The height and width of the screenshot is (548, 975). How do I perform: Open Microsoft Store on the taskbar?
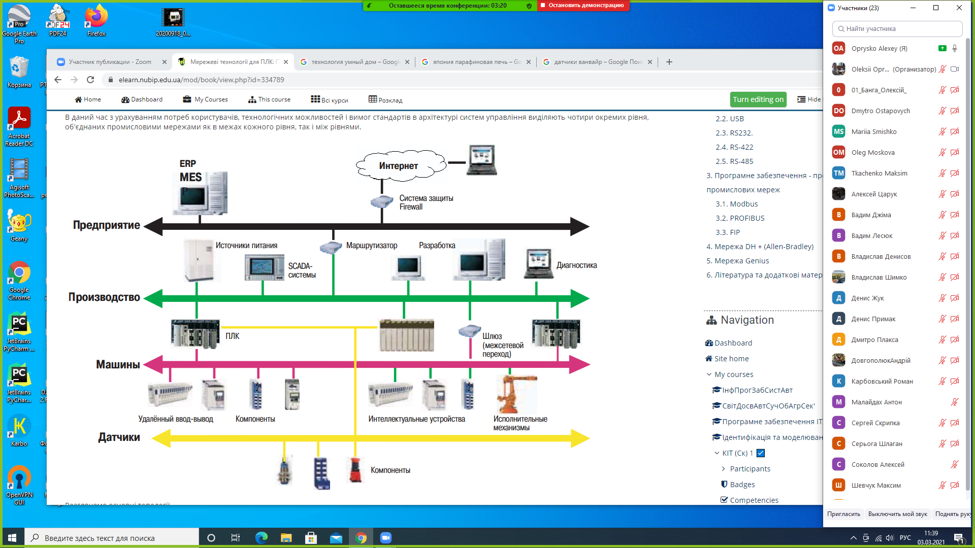click(x=311, y=538)
